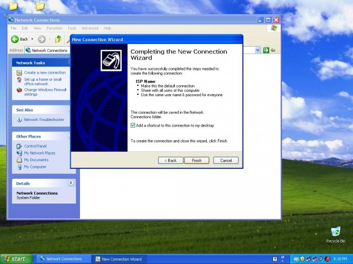This screenshot has height=264, width=353.
Task: Click the My Network Places icon
Action: 19,153
